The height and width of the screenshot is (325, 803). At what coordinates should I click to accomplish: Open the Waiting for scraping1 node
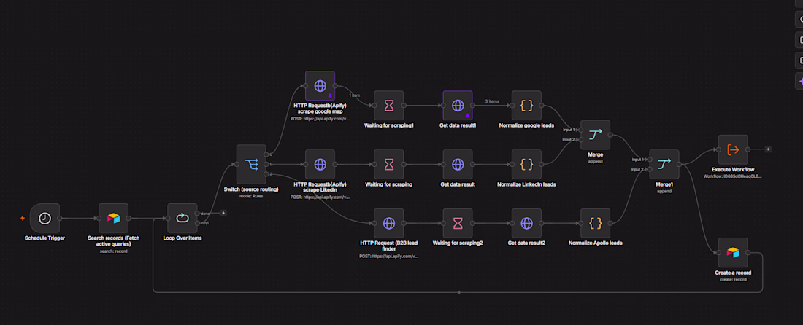click(x=389, y=106)
